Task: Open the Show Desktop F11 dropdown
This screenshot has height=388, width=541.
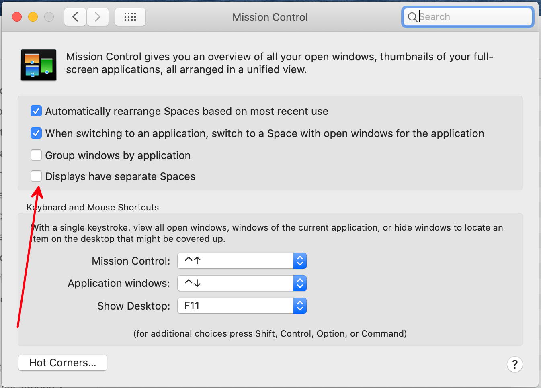Action: click(242, 306)
